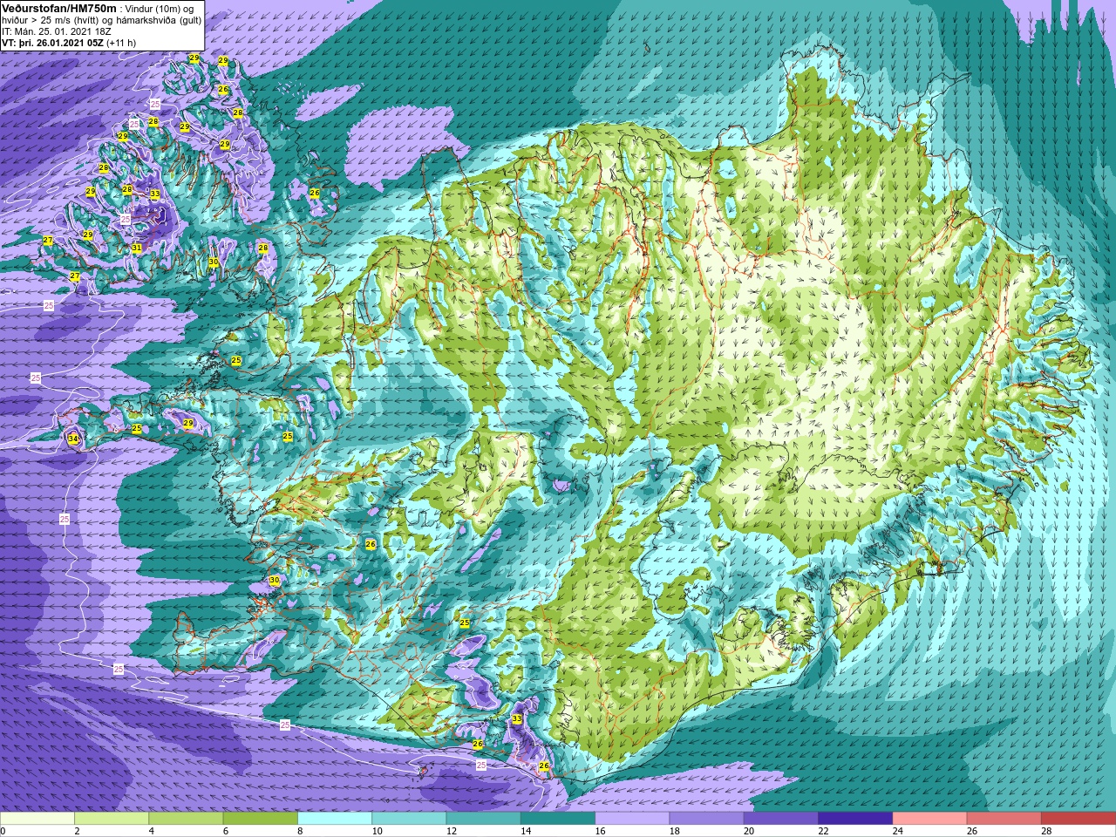Viewport: 1116px width, 837px height.
Task: Click legend scale label '6'
Action: [225, 831]
